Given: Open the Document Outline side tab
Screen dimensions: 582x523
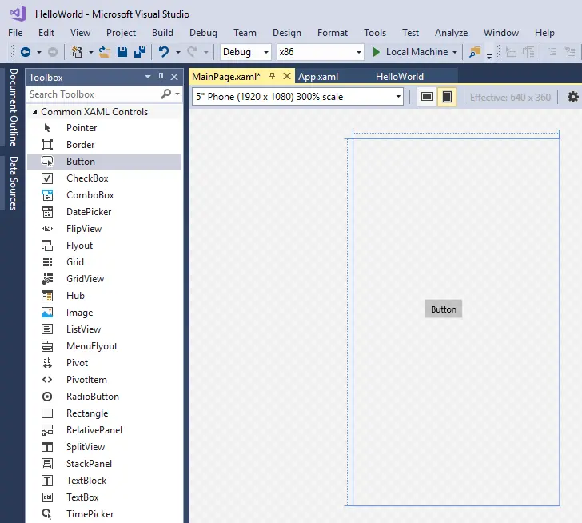Looking at the screenshot, I should 14,107.
